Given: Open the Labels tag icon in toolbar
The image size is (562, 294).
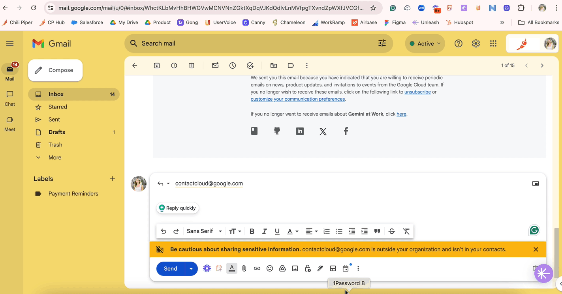Looking at the screenshot, I should (291, 66).
